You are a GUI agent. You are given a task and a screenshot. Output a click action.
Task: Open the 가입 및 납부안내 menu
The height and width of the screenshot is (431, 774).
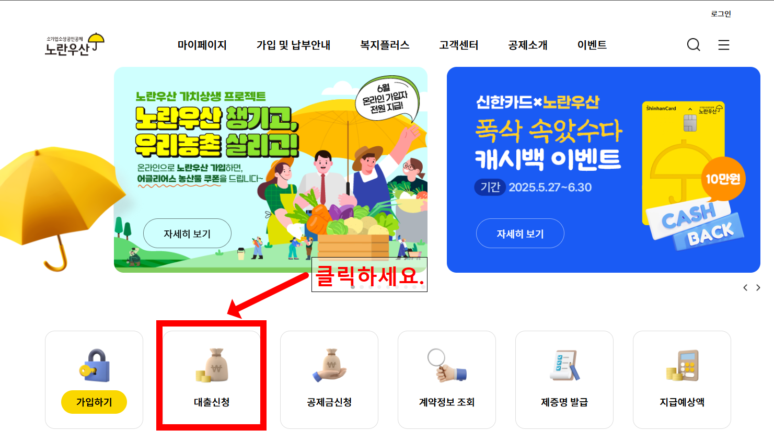tap(293, 45)
